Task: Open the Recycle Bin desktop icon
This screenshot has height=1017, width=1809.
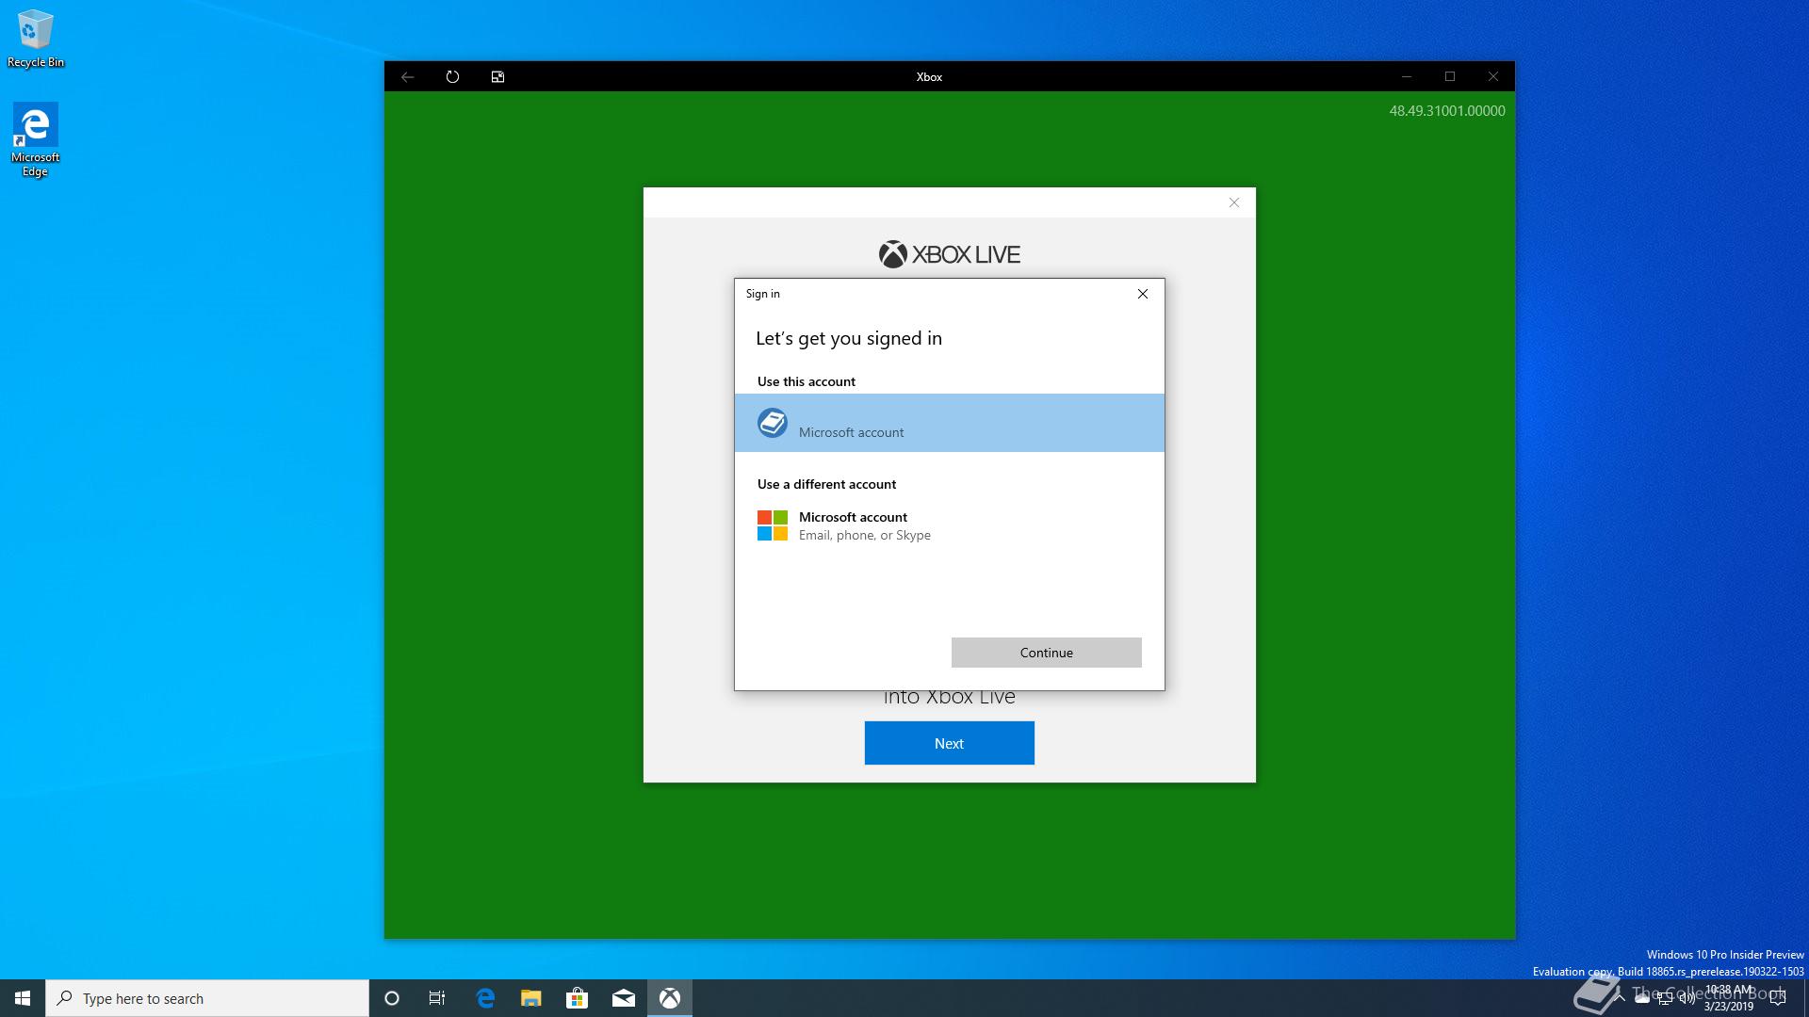Action: pos(36,39)
